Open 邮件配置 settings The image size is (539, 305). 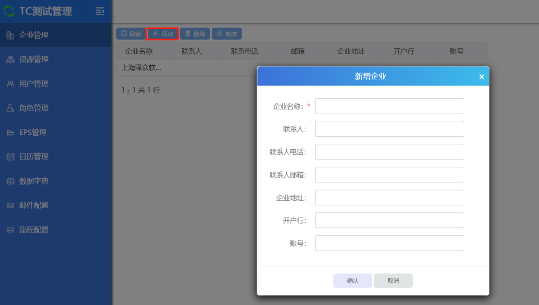34,205
